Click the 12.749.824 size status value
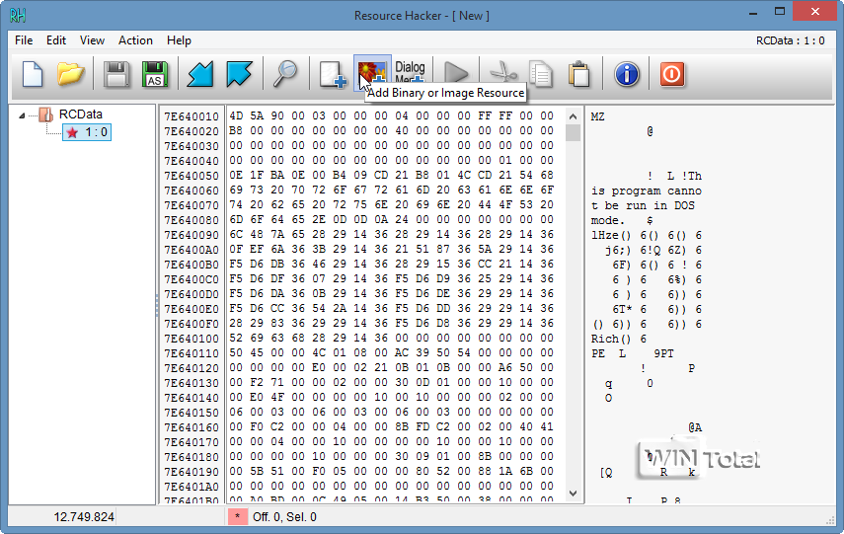 coord(84,517)
